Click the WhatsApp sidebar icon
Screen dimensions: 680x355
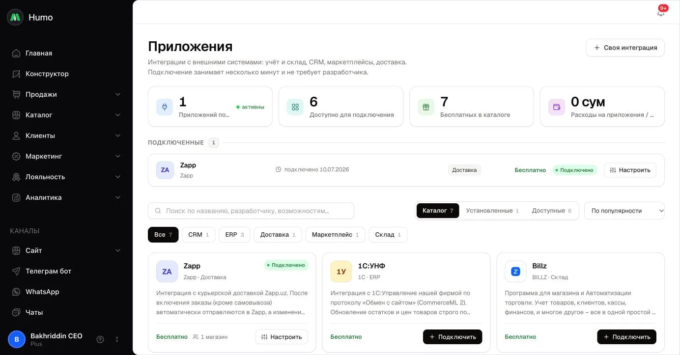[16, 292]
